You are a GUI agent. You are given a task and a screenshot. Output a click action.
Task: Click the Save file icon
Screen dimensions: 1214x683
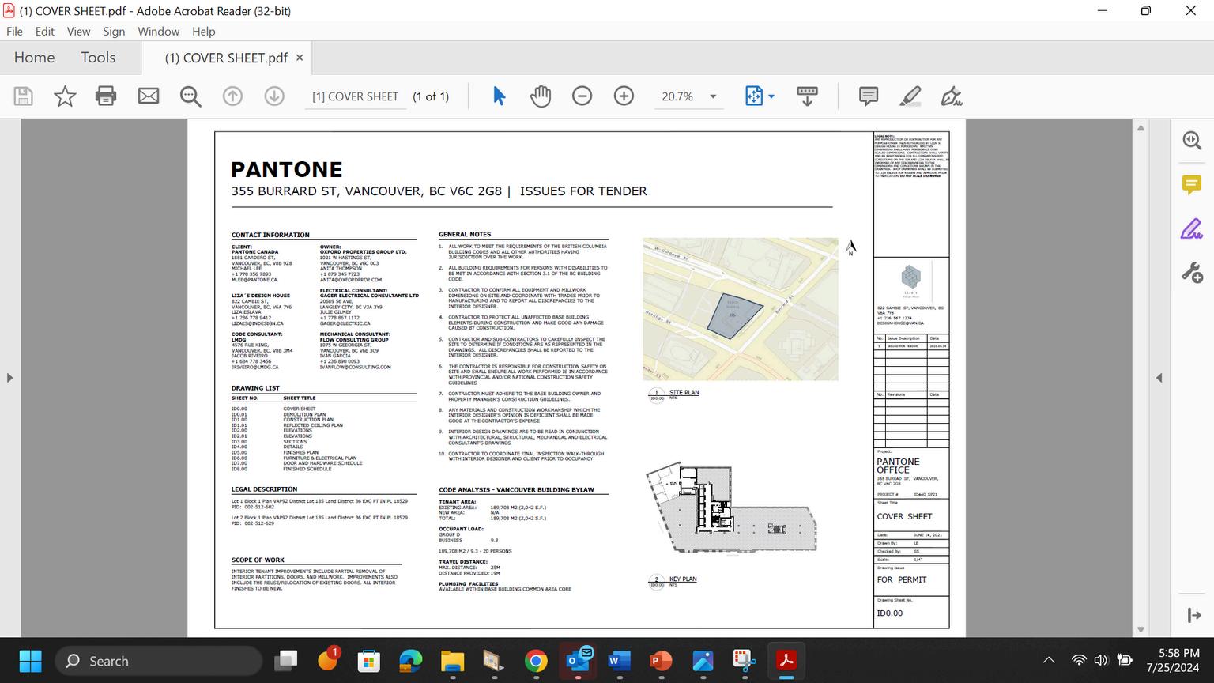(24, 96)
